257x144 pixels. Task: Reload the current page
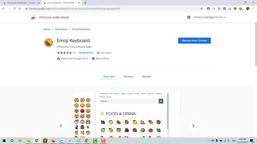[x=14, y=9]
